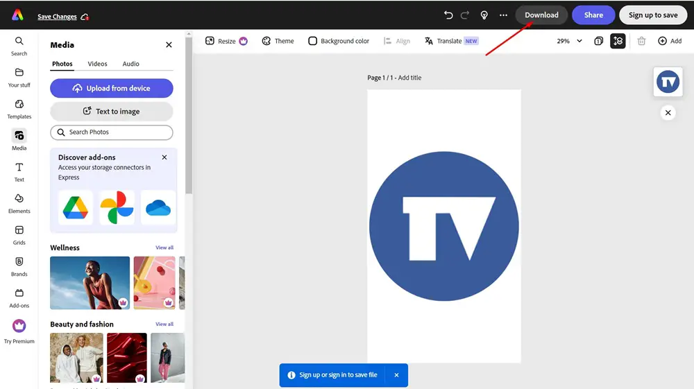This screenshot has height=389, width=694.
Task: Dismiss the Discover add-ons card
Action: point(164,157)
